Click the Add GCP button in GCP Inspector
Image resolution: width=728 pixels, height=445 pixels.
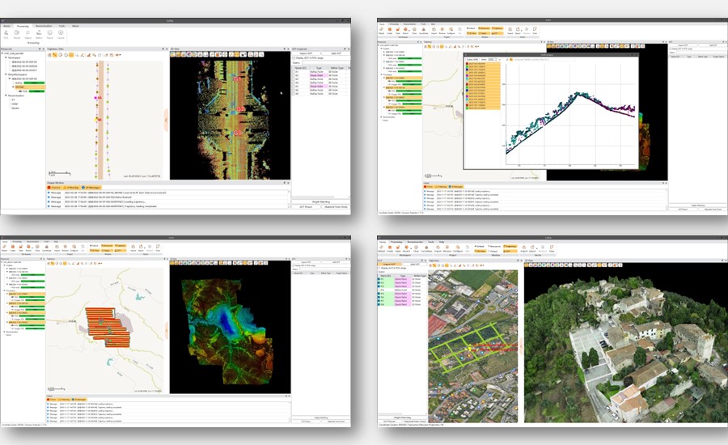pyautogui.click(x=335, y=53)
